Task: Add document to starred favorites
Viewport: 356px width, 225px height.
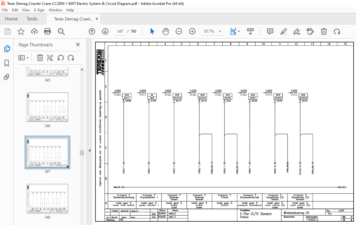Action: coord(21,31)
